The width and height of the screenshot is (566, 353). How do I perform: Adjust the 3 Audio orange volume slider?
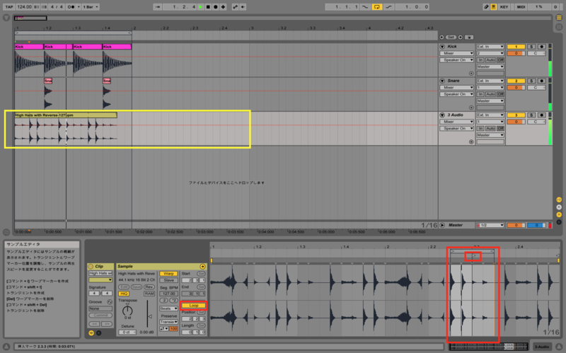(516, 122)
